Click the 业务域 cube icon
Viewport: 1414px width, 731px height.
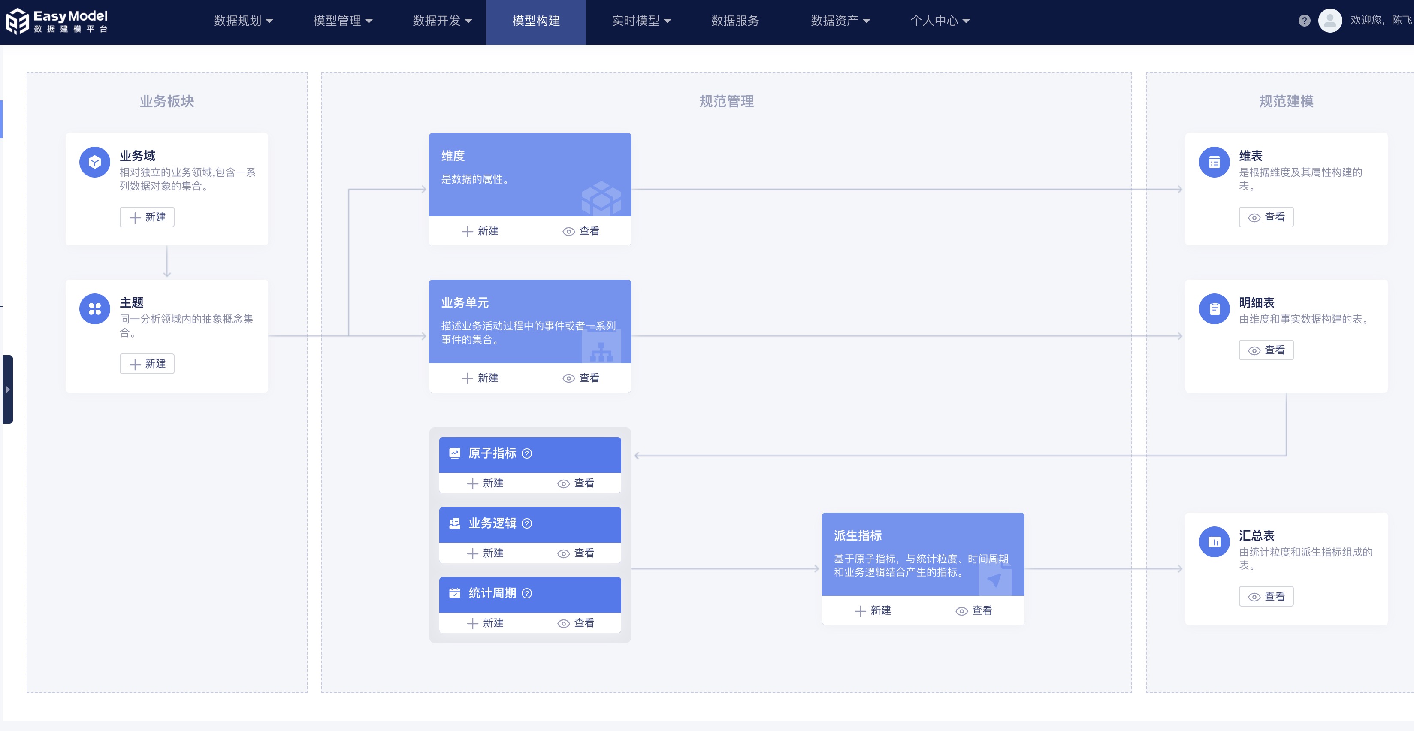(x=95, y=162)
